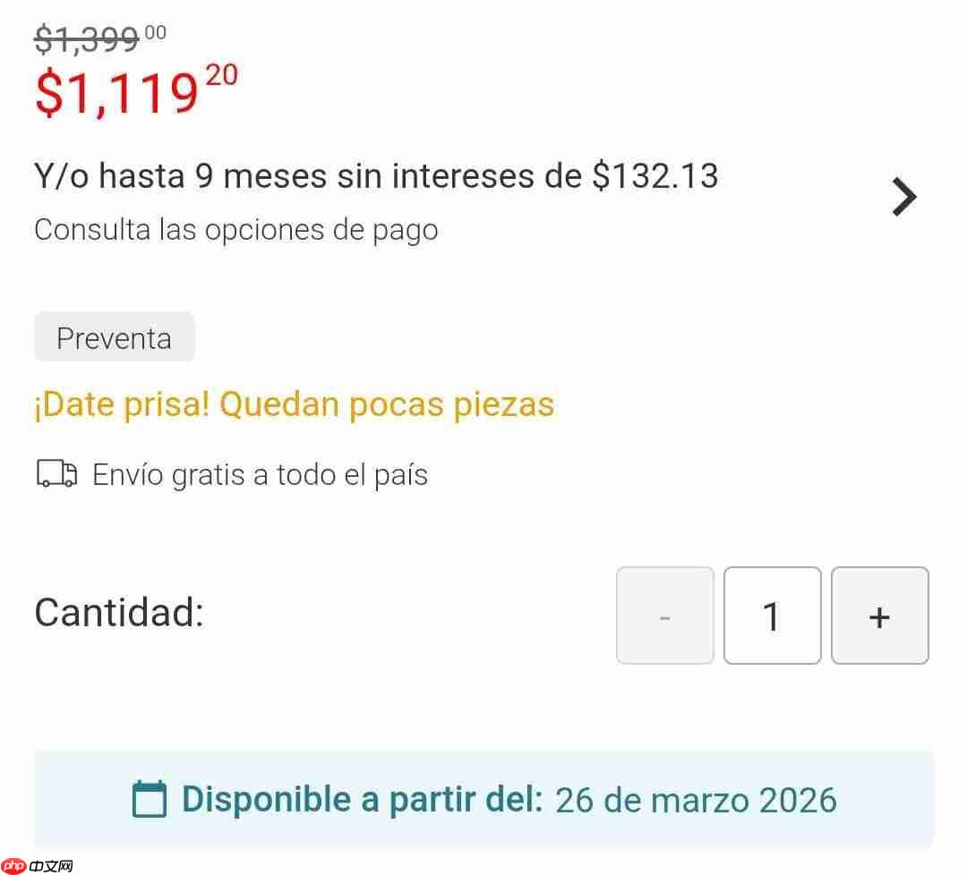Expand payment options with the right chevron
Image resolution: width=967 pixels, height=875 pixels.
pos(904,197)
